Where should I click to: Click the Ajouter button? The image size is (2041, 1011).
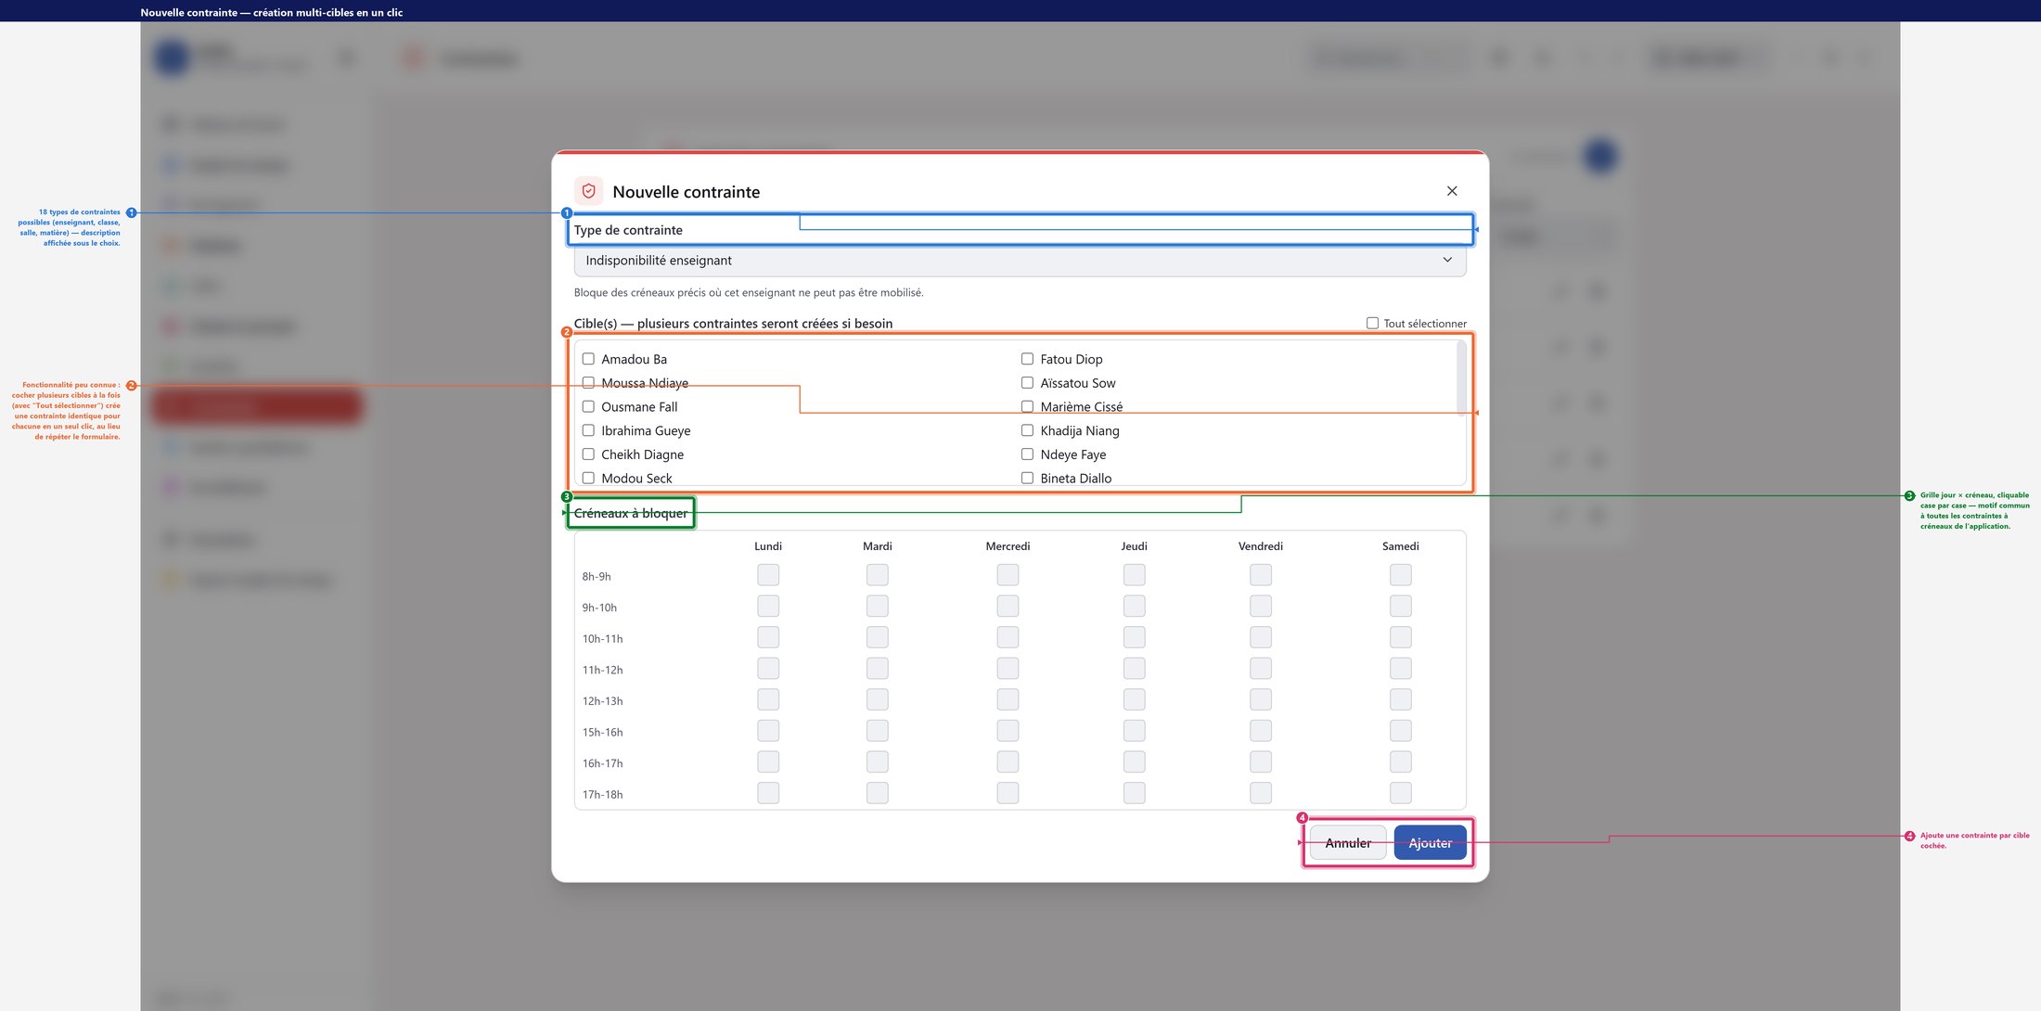pyautogui.click(x=1430, y=843)
